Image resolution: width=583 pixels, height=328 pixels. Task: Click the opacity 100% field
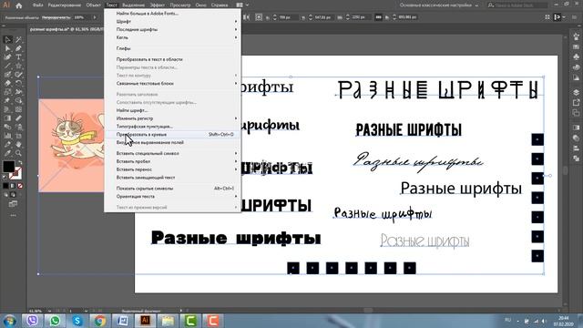tap(82, 17)
